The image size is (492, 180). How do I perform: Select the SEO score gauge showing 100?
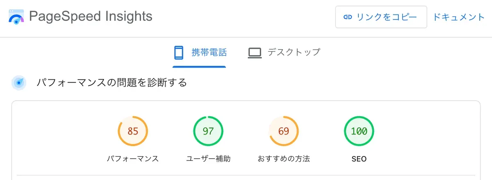[359, 131]
